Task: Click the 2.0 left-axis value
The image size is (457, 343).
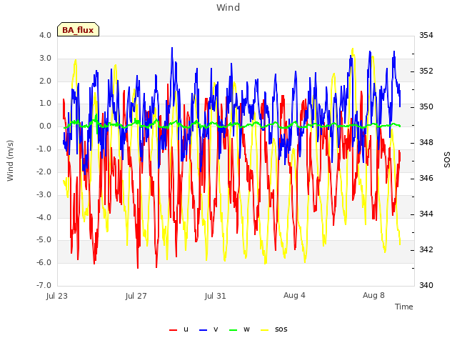Action: click(45, 81)
